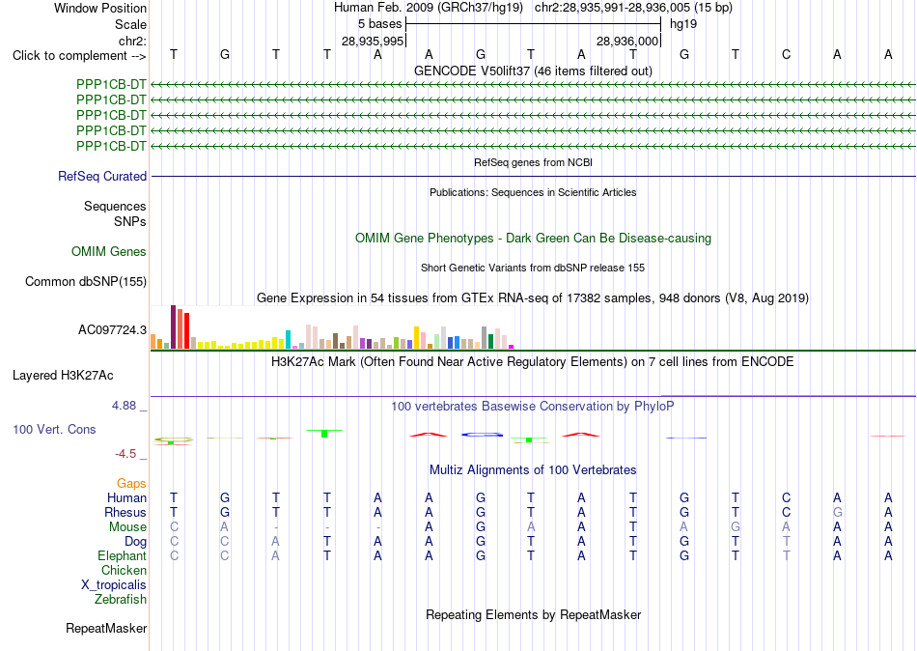Click the Scale track label

pos(130,24)
